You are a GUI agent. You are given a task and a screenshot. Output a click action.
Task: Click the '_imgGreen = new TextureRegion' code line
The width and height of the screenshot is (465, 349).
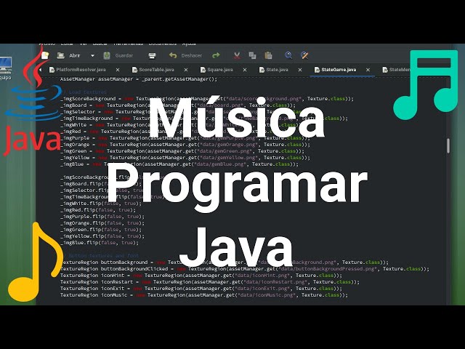coord(182,151)
